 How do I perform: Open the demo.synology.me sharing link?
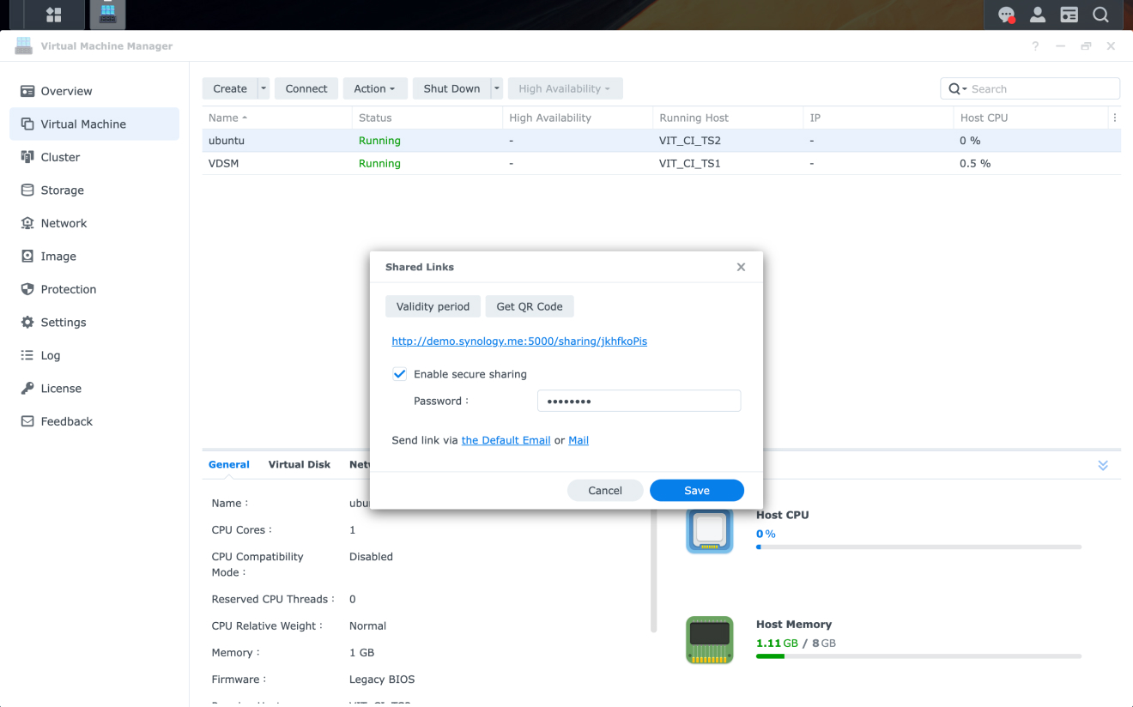(518, 341)
